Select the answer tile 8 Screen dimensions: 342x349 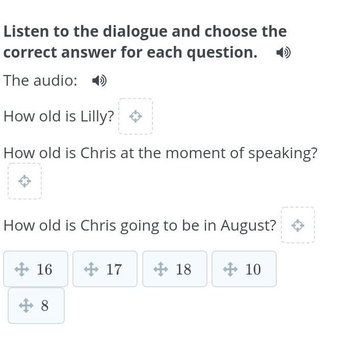[36, 306]
